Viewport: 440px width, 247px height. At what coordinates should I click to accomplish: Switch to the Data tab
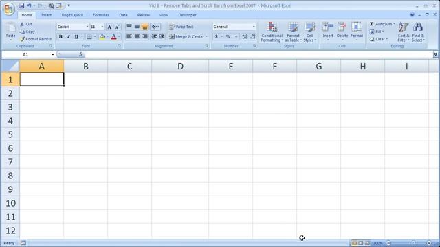[x=123, y=15]
